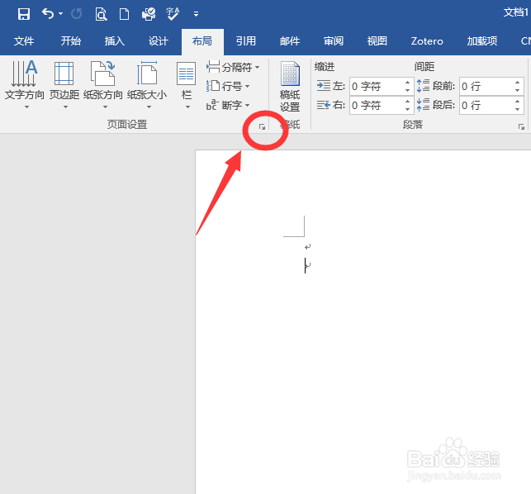The height and width of the screenshot is (494, 531).
Task: Open 文字方向 text direction menu
Action: coord(25,85)
